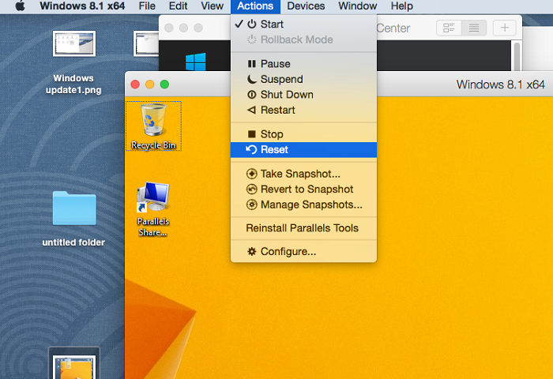Open the Apple menu
Screen dimensions: 553x379
click(x=20, y=6)
